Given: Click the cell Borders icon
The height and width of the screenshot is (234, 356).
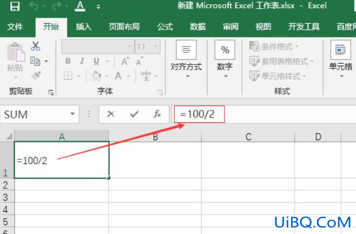Looking at the screenshot, I should [x=68, y=76].
